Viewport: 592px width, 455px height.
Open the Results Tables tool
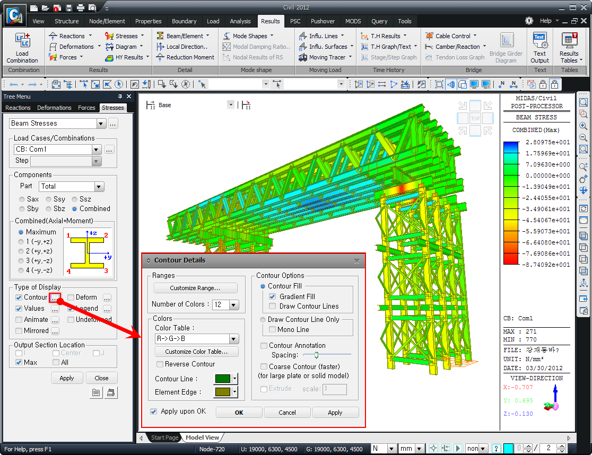[x=569, y=48]
